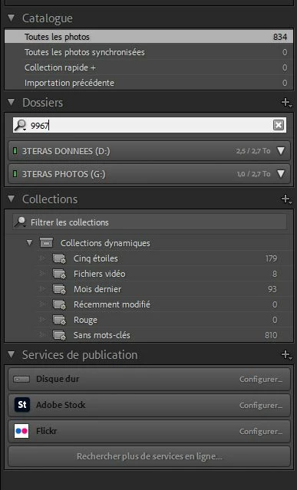Click Collections dynamiques box icon

tap(46, 243)
